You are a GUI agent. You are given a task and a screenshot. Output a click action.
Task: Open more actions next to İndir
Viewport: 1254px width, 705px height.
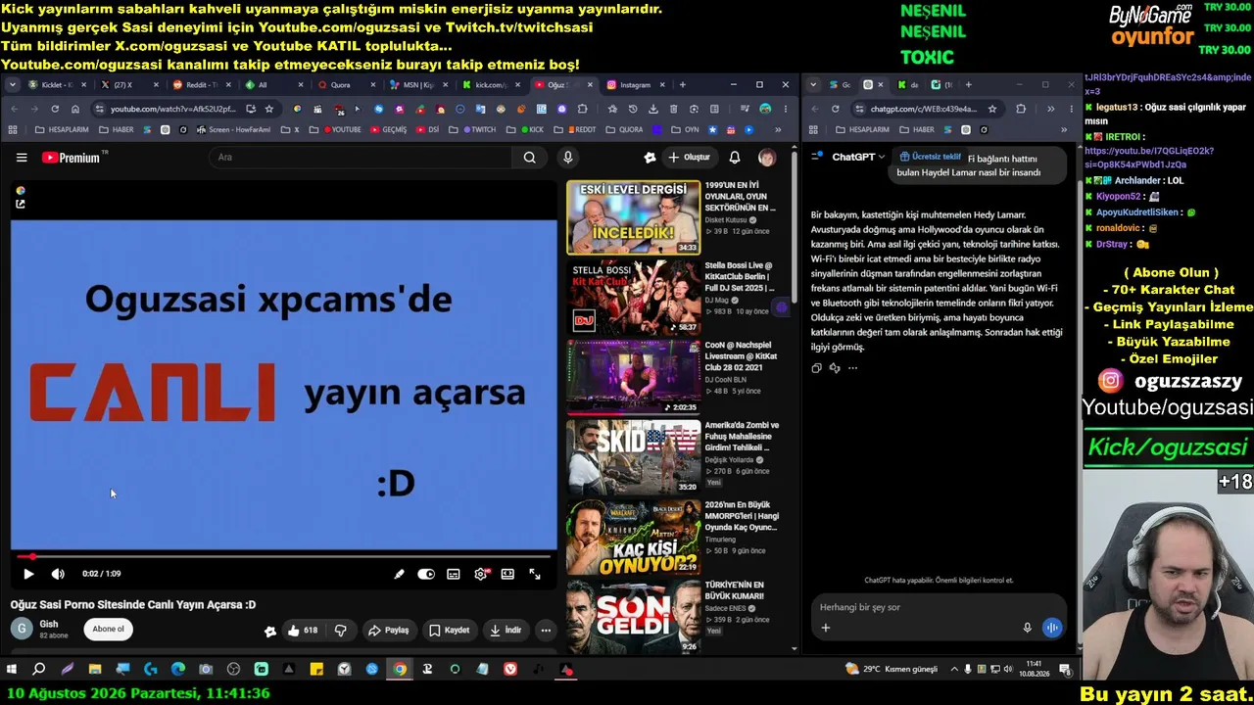click(x=546, y=631)
